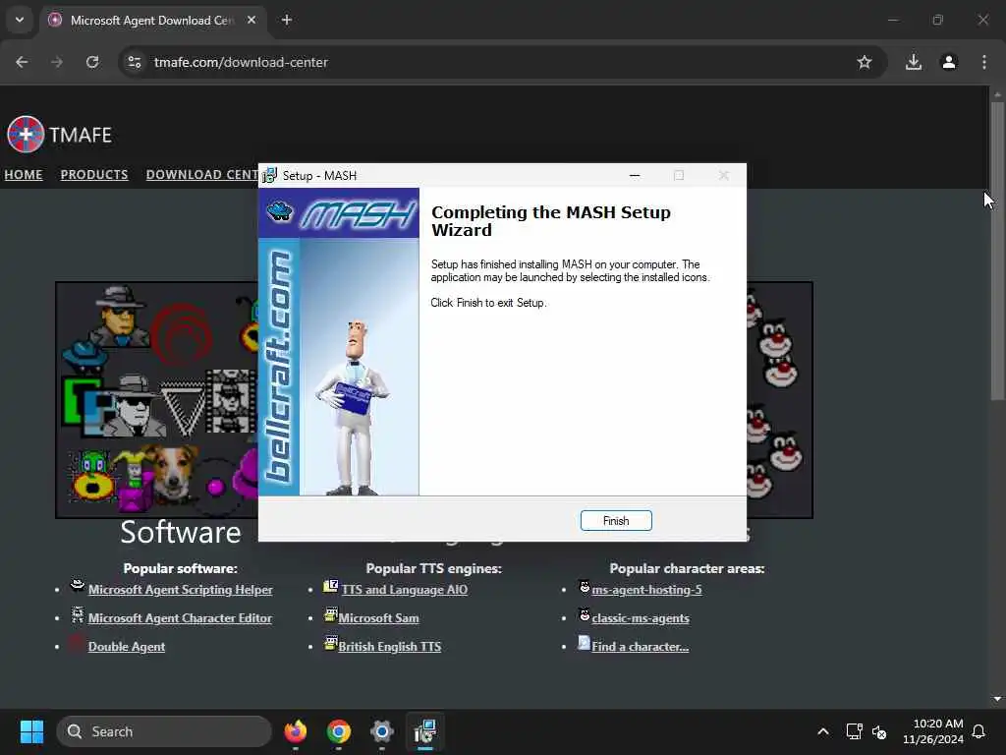Open the clock showing 10:20 AM
Screen dimensions: 1006x755
pyautogui.click(x=933, y=731)
